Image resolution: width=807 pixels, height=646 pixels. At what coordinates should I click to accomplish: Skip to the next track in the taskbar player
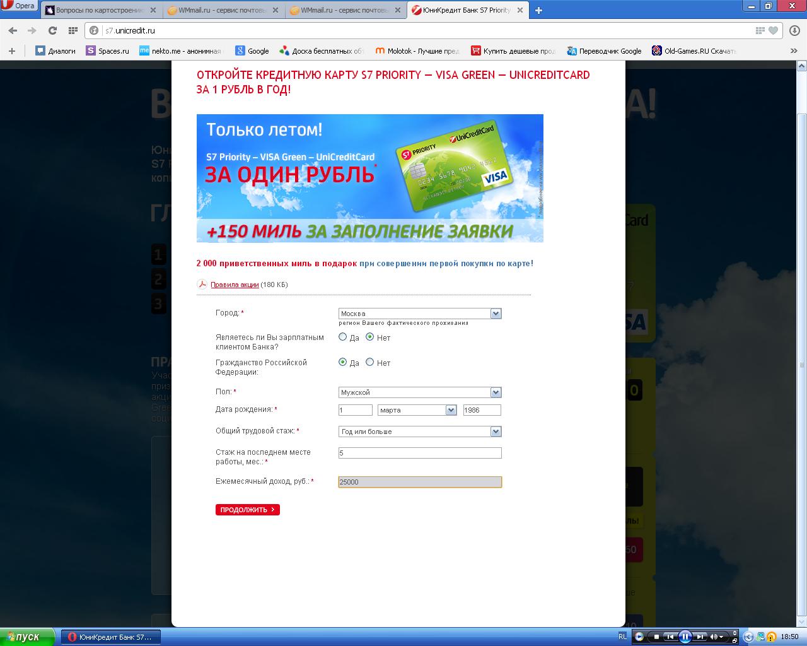click(x=700, y=637)
